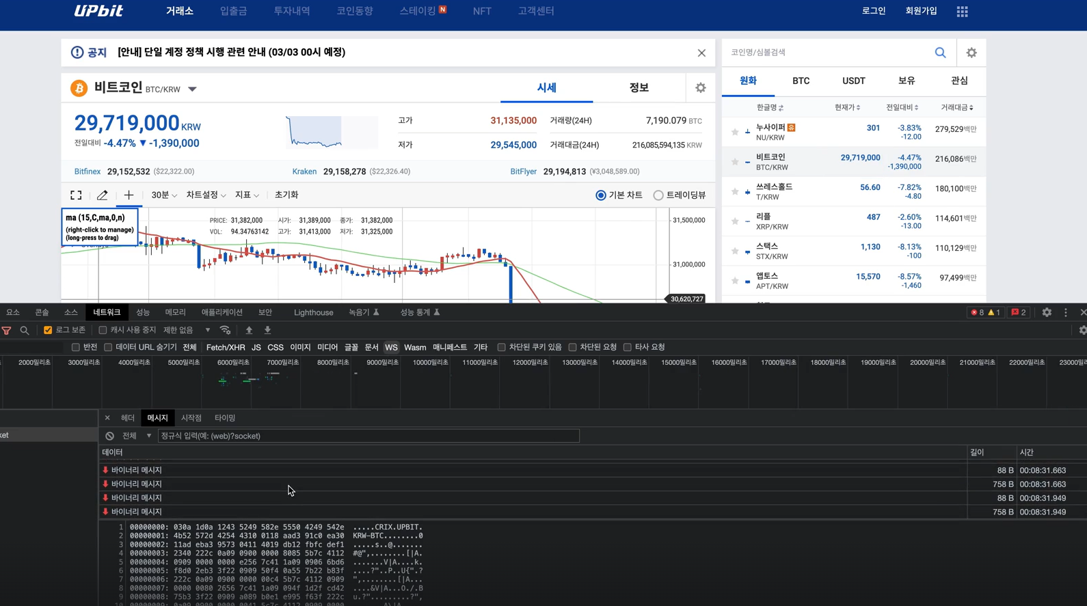Star the 비트코인 BTC/KRW row

coord(735,162)
